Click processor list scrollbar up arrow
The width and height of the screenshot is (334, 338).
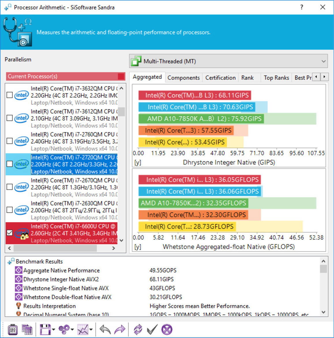coord(121,88)
